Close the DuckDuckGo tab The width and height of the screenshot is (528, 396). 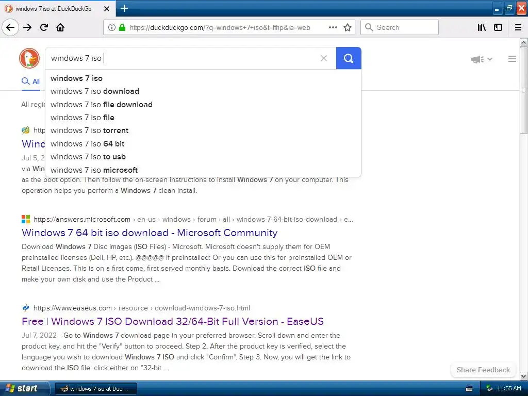(x=107, y=9)
